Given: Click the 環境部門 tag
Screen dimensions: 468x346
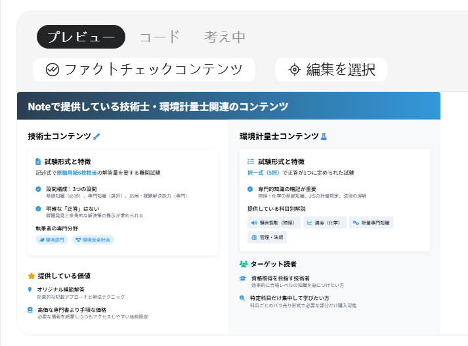Looking at the screenshot, I should click(52, 240).
